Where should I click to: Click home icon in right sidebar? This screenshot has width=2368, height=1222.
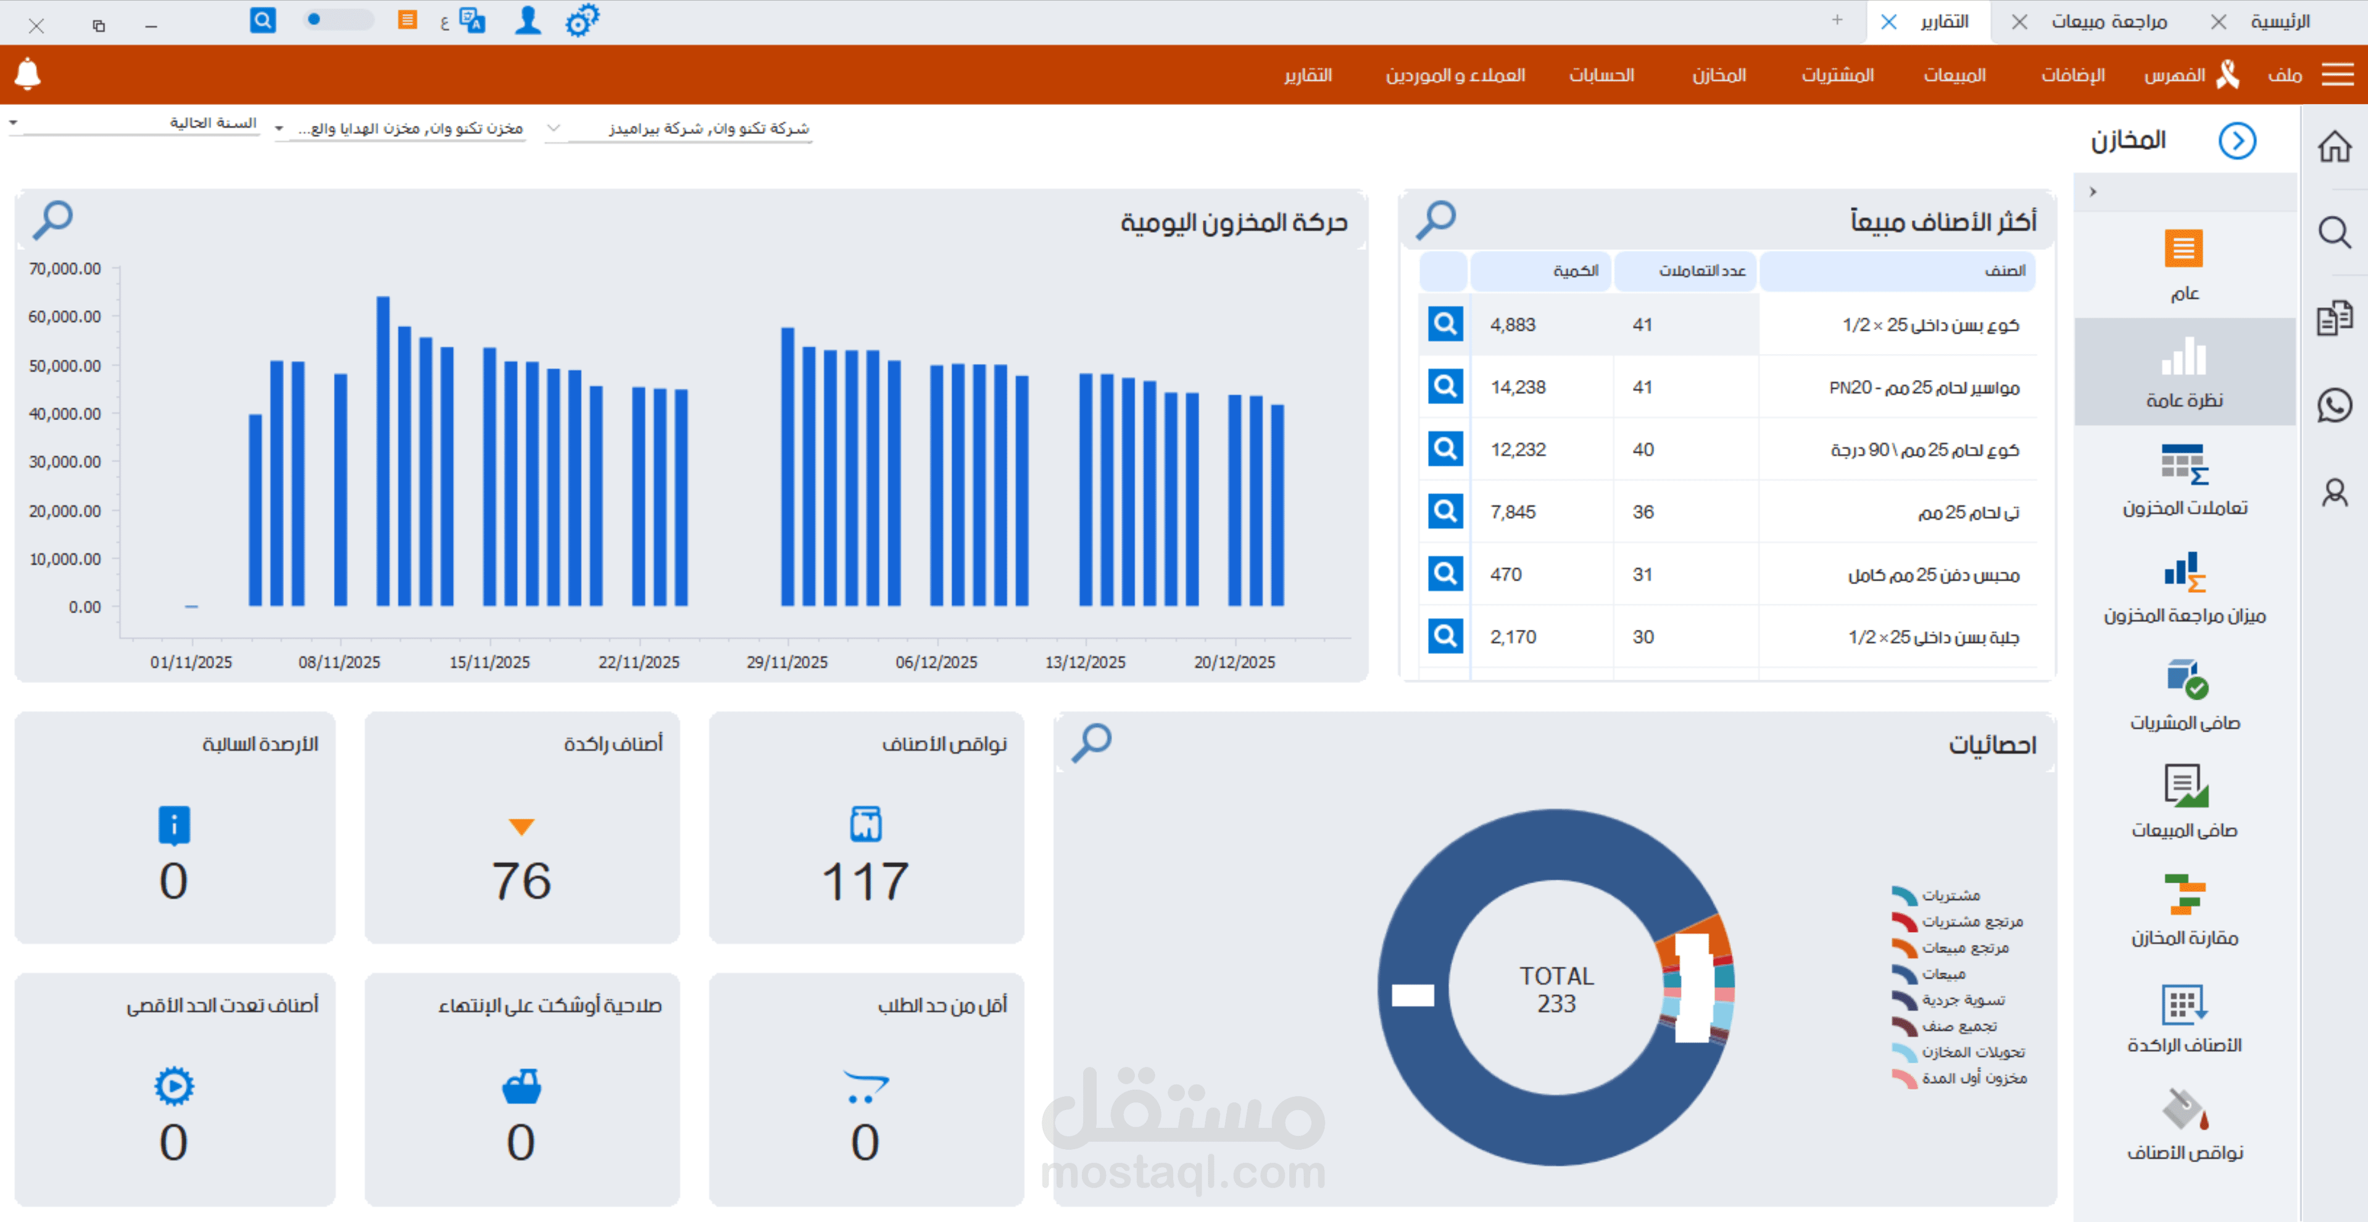[2334, 146]
